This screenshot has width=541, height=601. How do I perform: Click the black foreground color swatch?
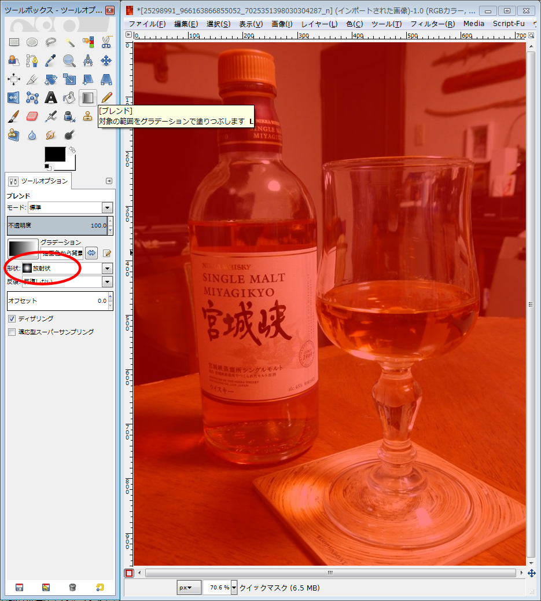55,154
